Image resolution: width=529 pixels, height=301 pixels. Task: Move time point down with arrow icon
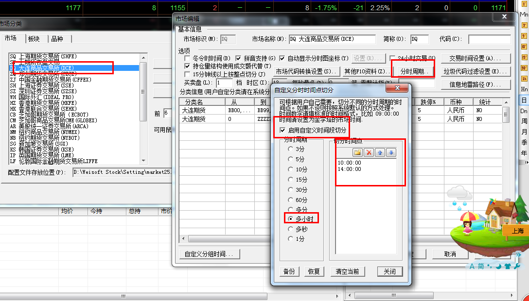pyautogui.click(x=391, y=152)
